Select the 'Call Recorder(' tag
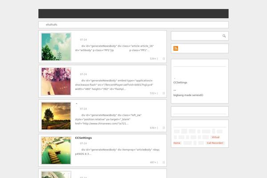 point(215,143)
